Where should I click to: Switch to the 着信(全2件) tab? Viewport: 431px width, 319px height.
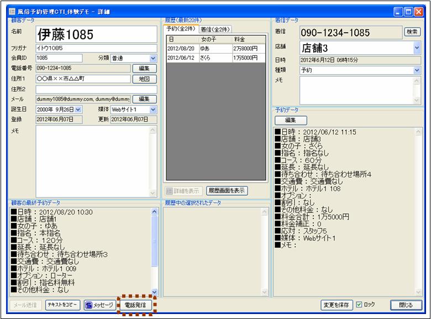(x=215, y=29)
